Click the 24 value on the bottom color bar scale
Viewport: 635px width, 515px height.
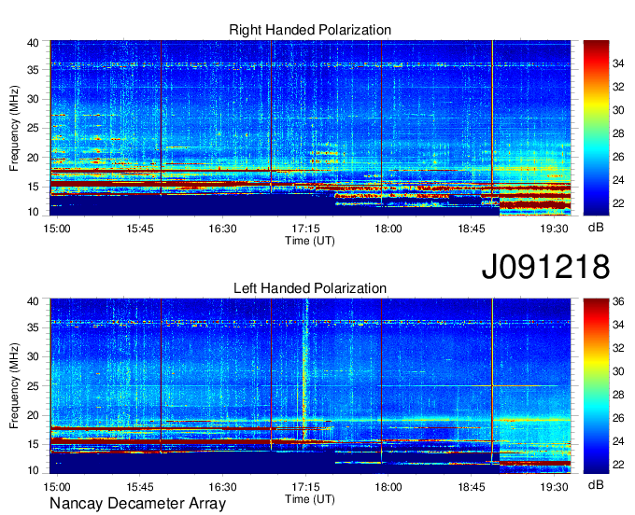click(618, 441)
